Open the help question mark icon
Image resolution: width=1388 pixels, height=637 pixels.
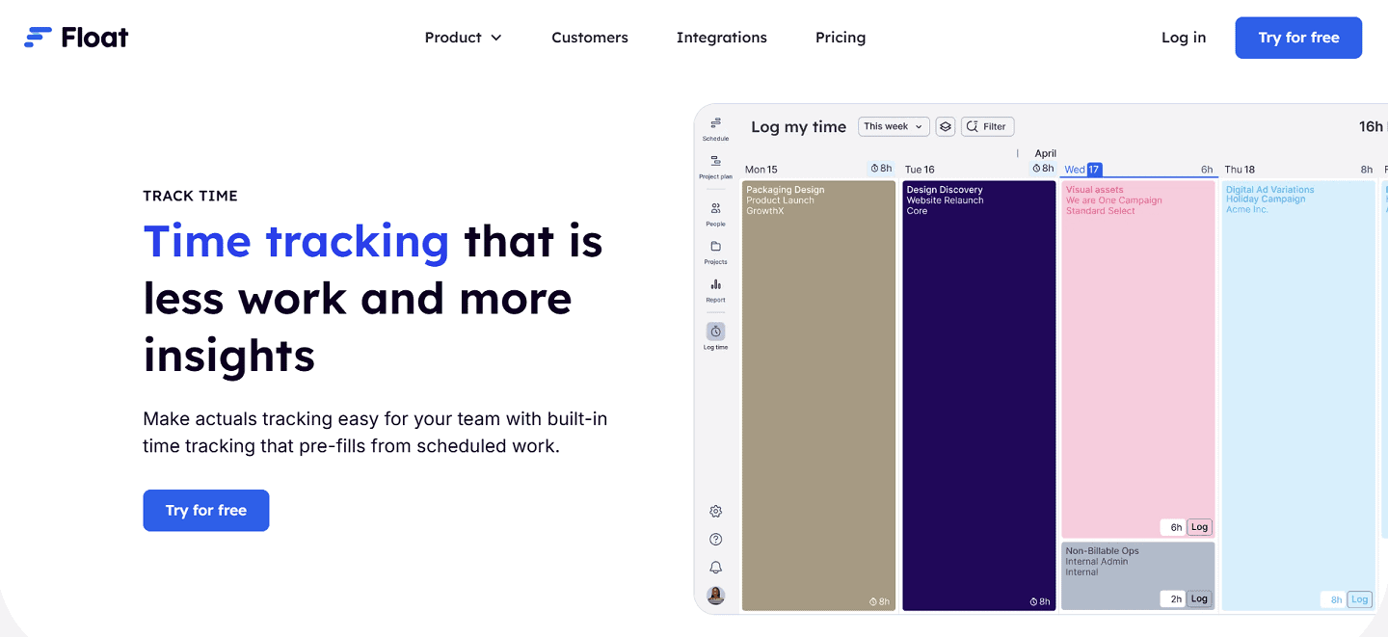[715, 539]
